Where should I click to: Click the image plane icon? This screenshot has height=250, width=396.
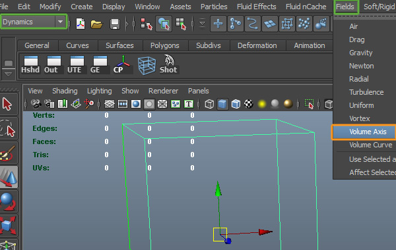pos(76,104)
